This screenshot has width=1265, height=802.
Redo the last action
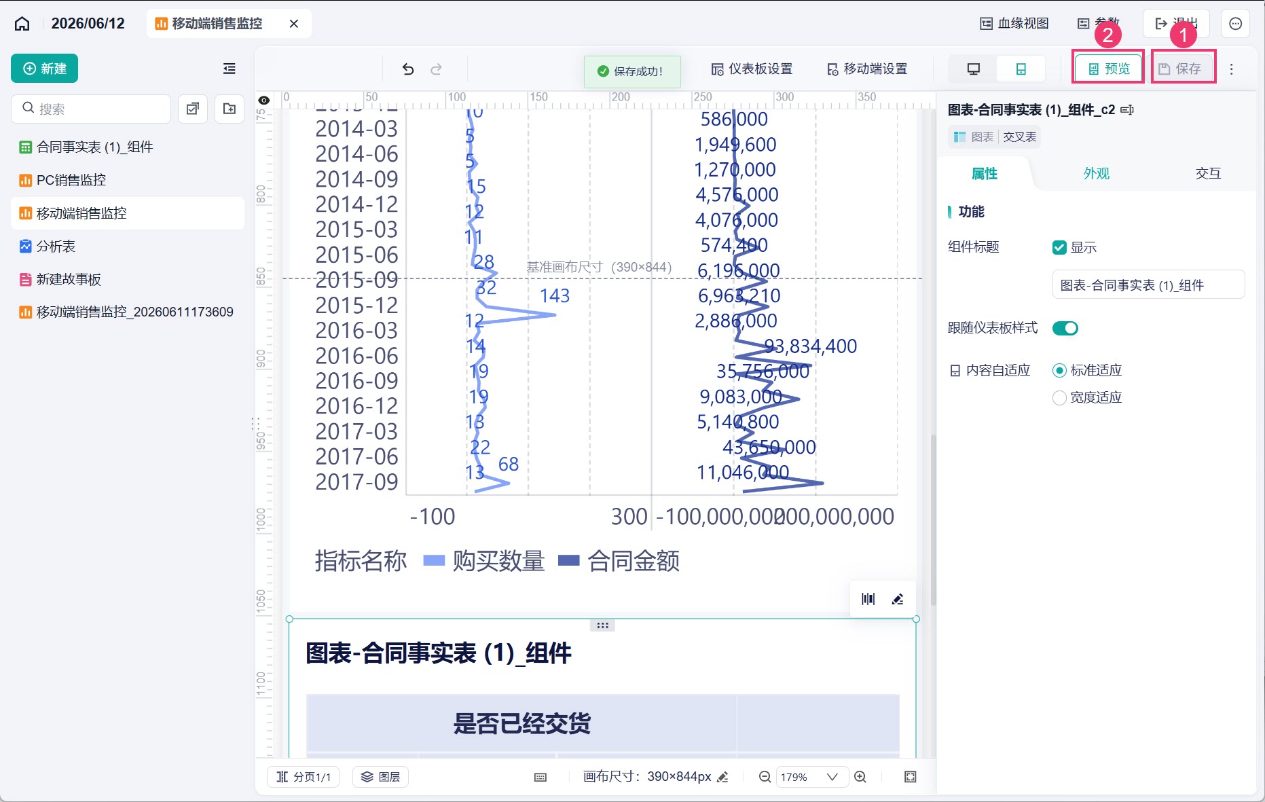tap(437, 69)
